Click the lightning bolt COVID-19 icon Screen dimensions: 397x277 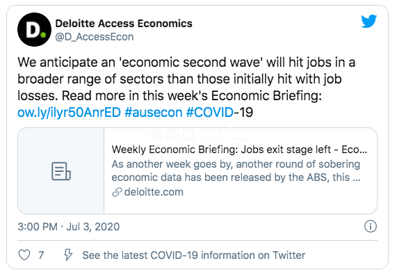68,255
